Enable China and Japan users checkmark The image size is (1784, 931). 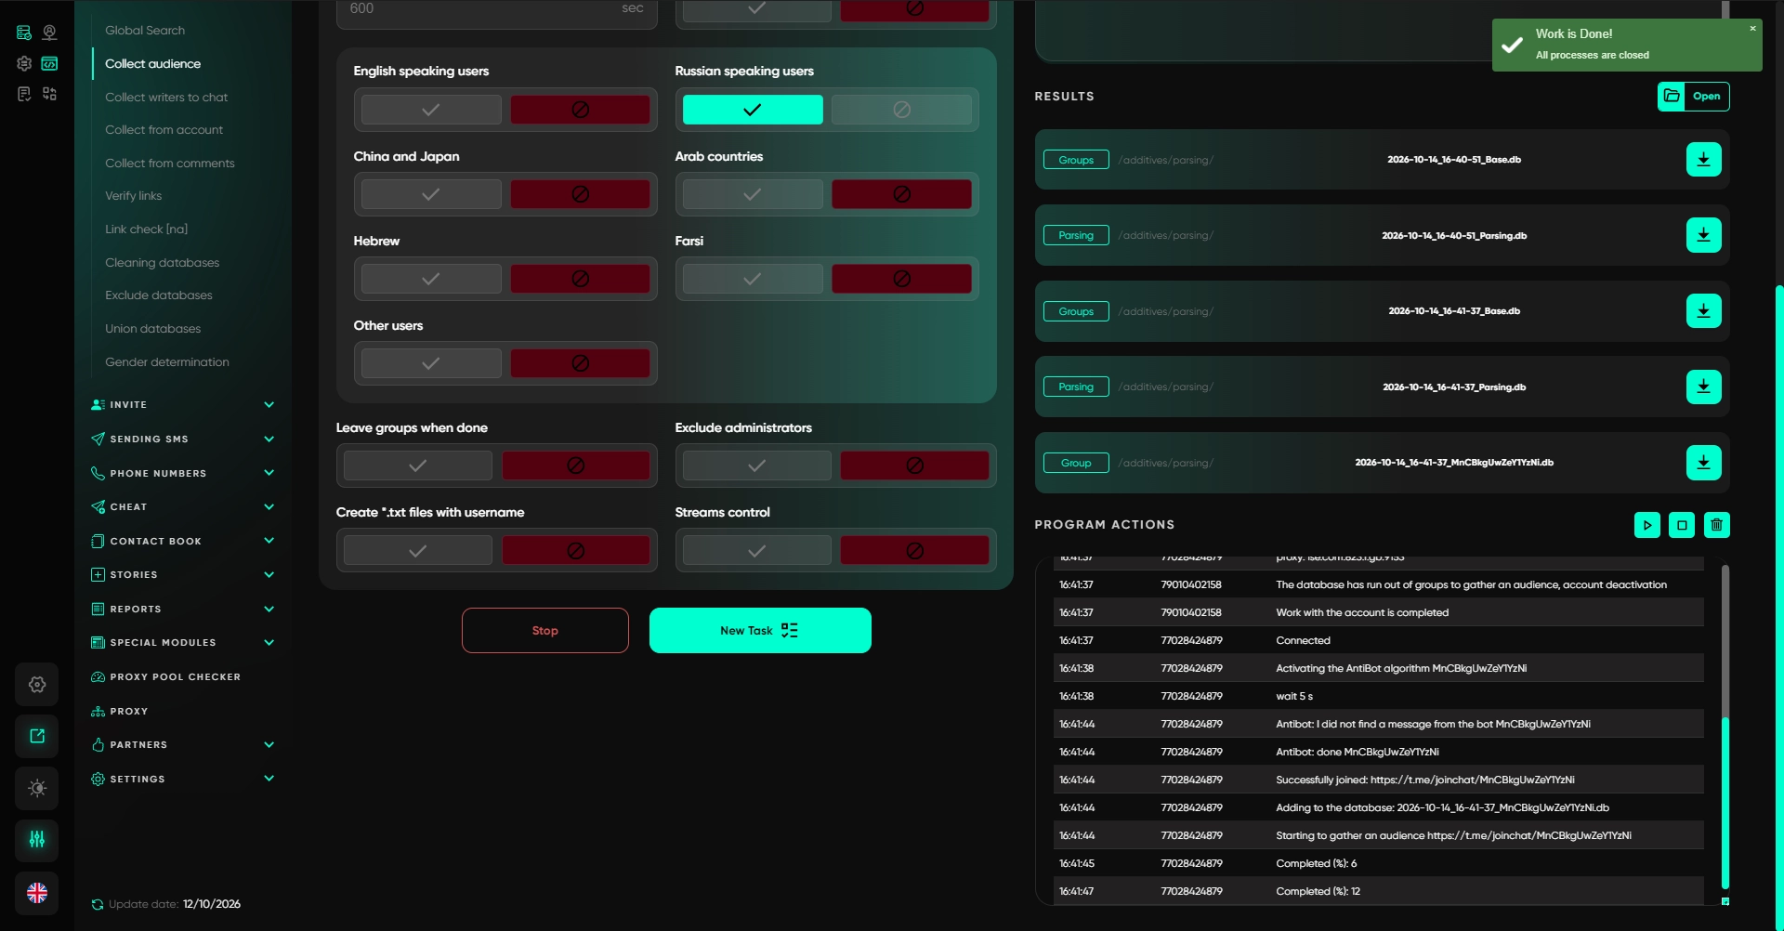pos(431,194)
